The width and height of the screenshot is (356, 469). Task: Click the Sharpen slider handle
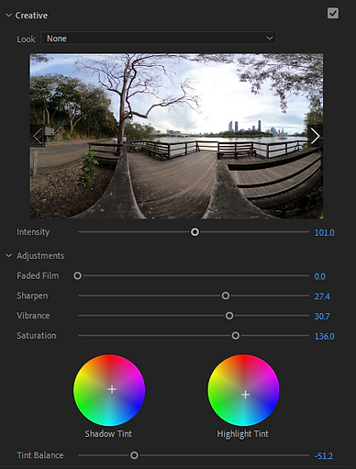(226, 296)
